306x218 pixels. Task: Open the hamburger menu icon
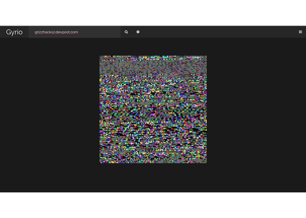tap(300, 32)
